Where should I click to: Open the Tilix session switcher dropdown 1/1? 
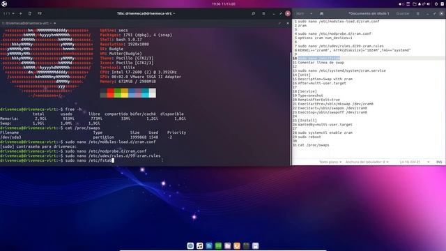(x=9, y=13)
